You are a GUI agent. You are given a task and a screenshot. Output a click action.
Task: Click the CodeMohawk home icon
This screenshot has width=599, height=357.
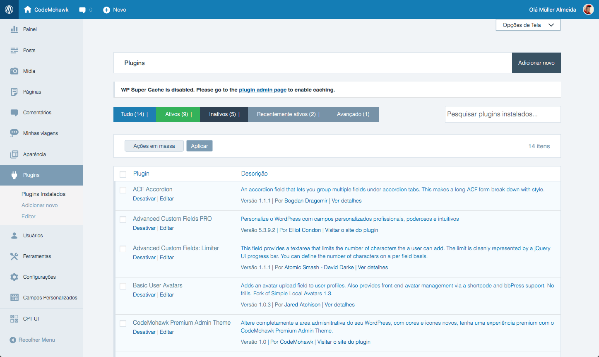[x=28, y=10]
